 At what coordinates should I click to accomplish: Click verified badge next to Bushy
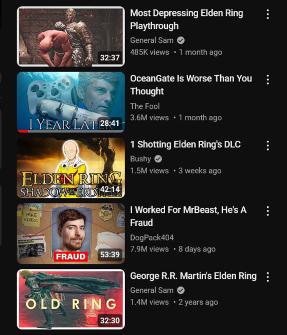point(158,159)
